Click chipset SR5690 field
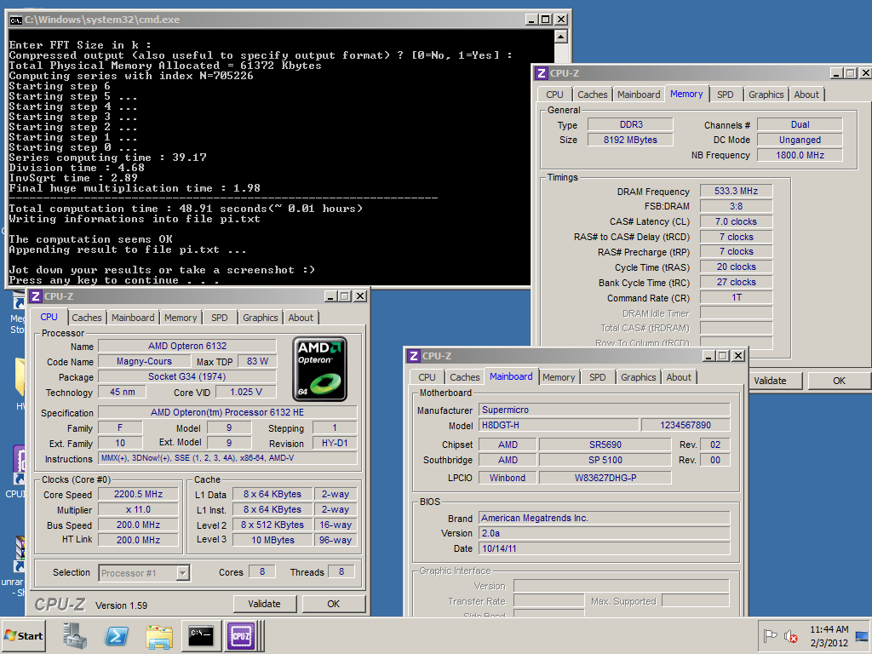872x654 pixels. click(x=605, y=445)
